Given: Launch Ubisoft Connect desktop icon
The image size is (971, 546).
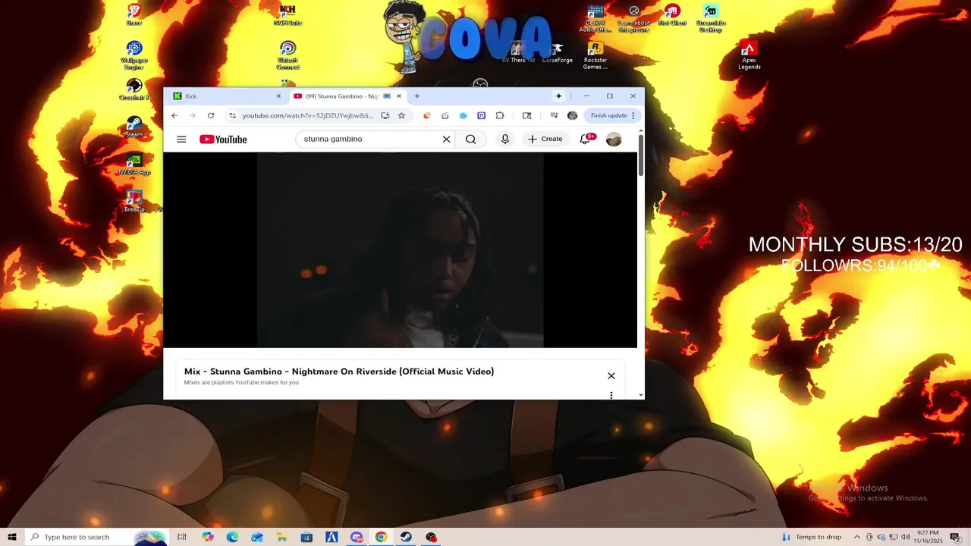Looking at the screenshot, I should click(288, 55).
